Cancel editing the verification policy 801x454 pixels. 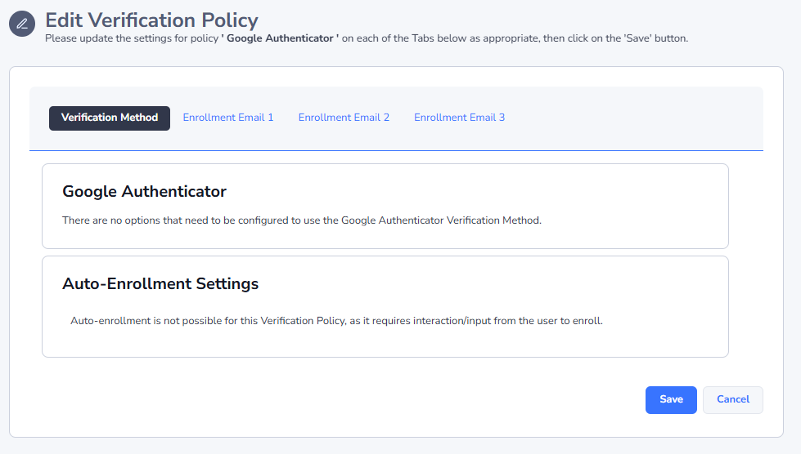point(732,400)
